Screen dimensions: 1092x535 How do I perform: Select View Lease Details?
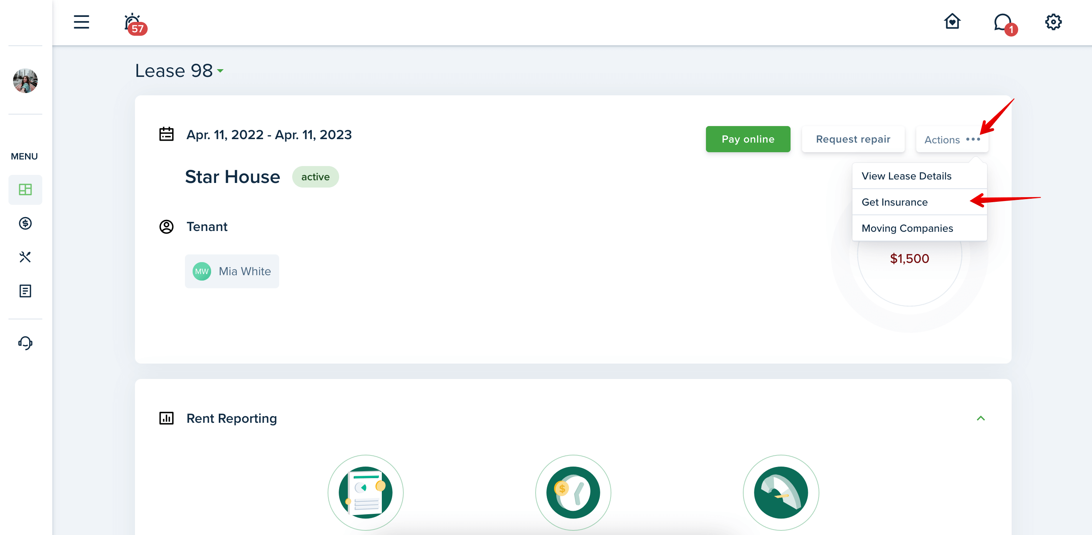(919, 176)
